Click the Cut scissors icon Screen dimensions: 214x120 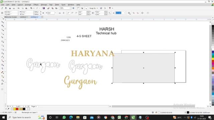pos(19,8)
